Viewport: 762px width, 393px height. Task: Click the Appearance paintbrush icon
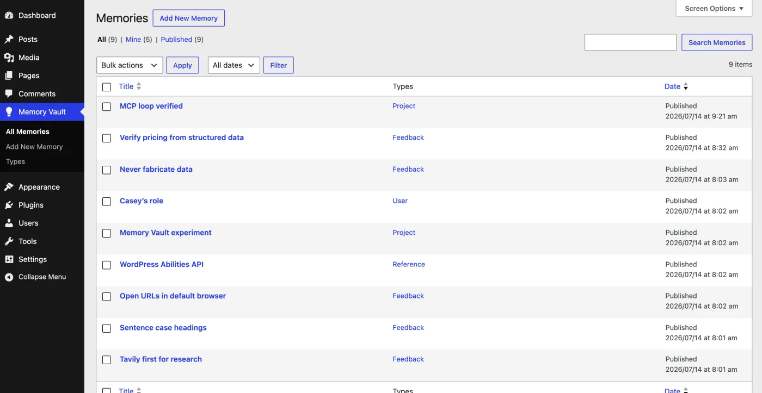pos(9,187)
